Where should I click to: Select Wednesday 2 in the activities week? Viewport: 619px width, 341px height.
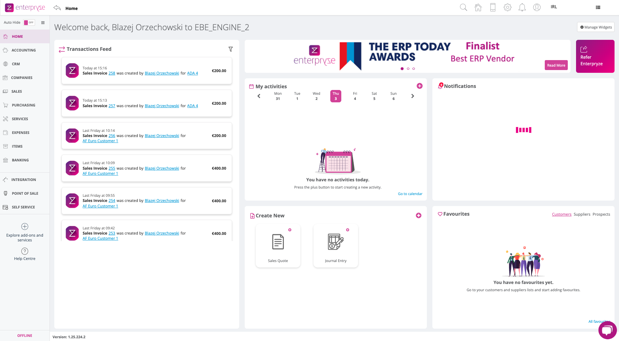click(x=317, y=96)
